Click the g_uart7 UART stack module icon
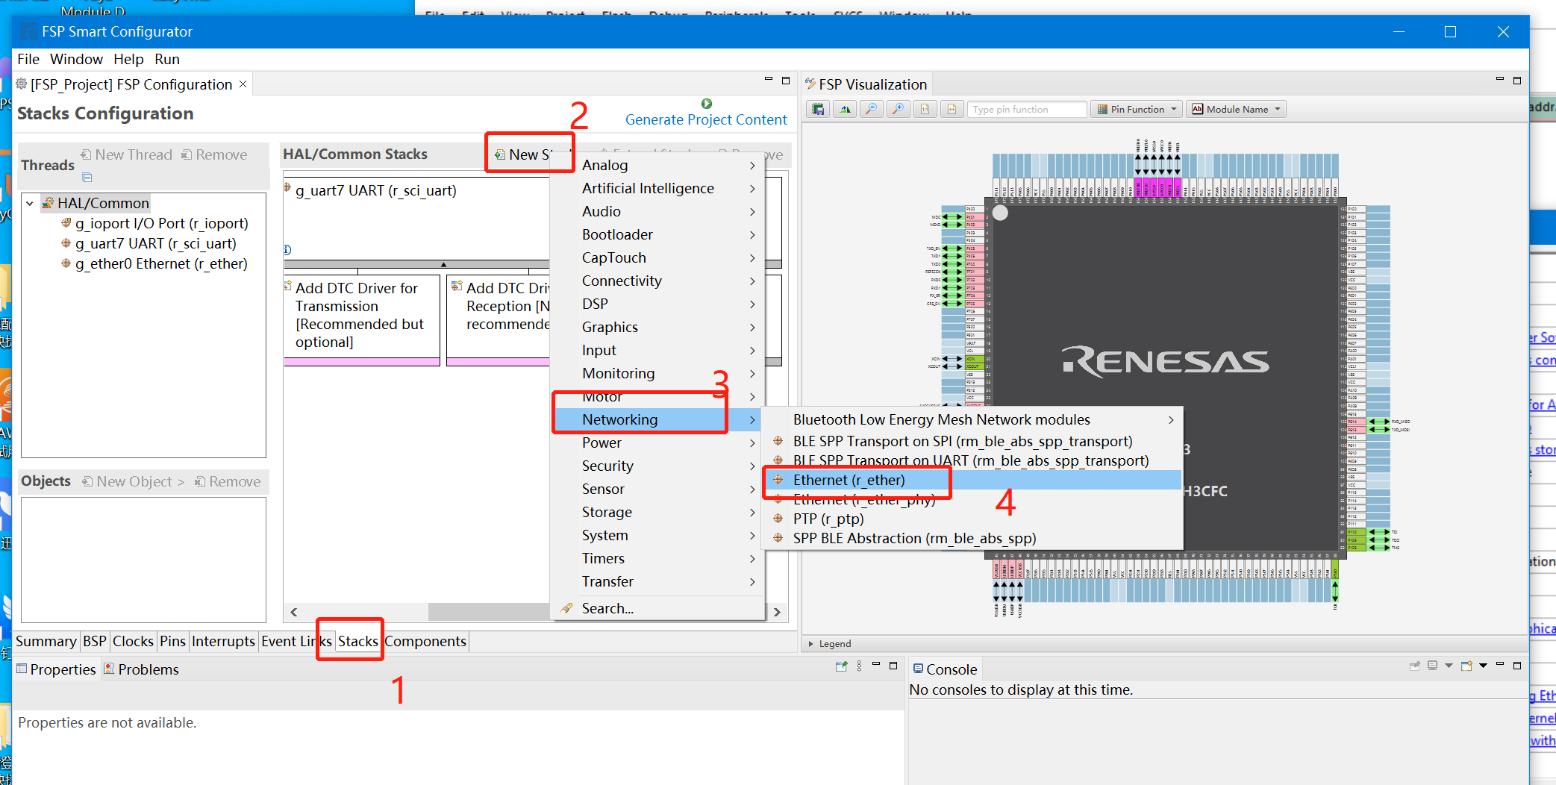The image size is (1556, 785). 288,187
